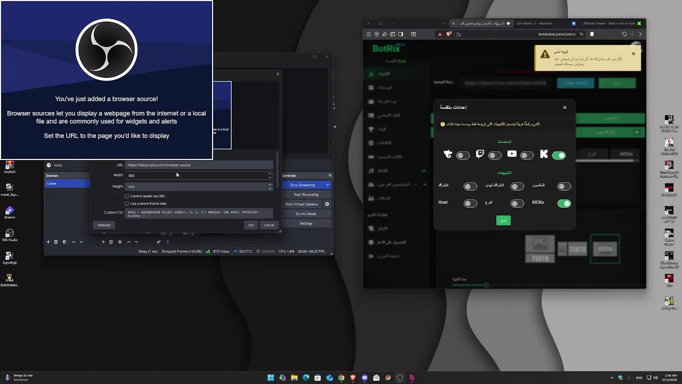Add a new scene with the OBS Scenes plus icon
Viewport: 682px width, 384px height.
point(48,242)
